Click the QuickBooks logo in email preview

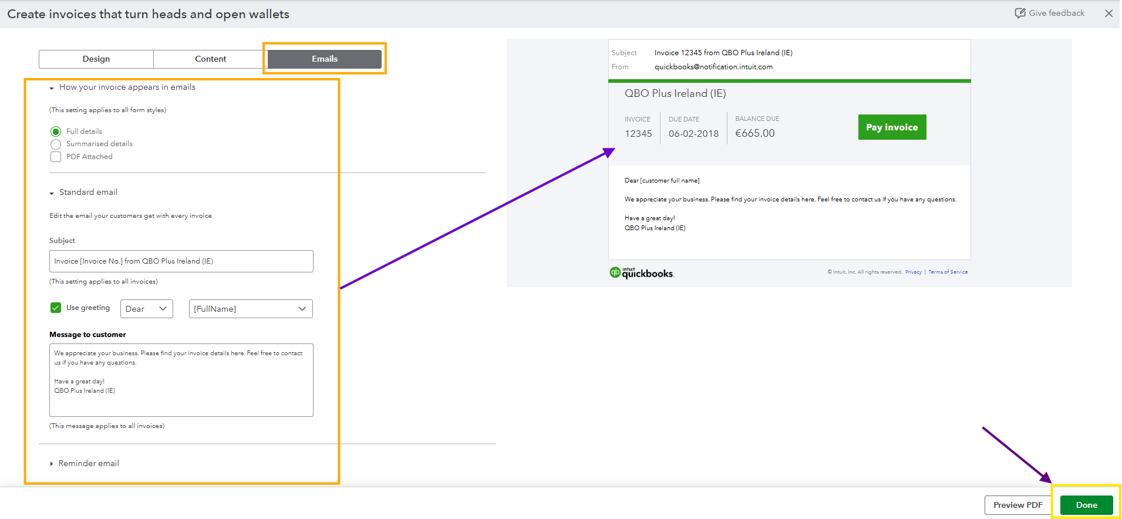coord(641,273)
